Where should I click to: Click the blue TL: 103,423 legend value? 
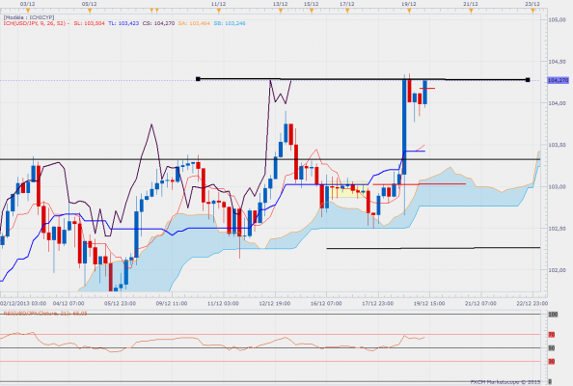(123, 23)
